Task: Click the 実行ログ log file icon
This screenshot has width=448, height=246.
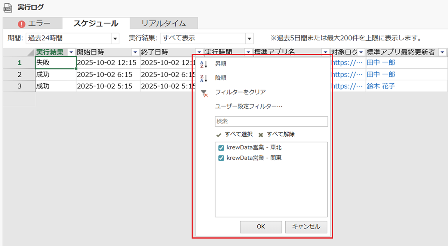Action: click(x=8, y=7)
